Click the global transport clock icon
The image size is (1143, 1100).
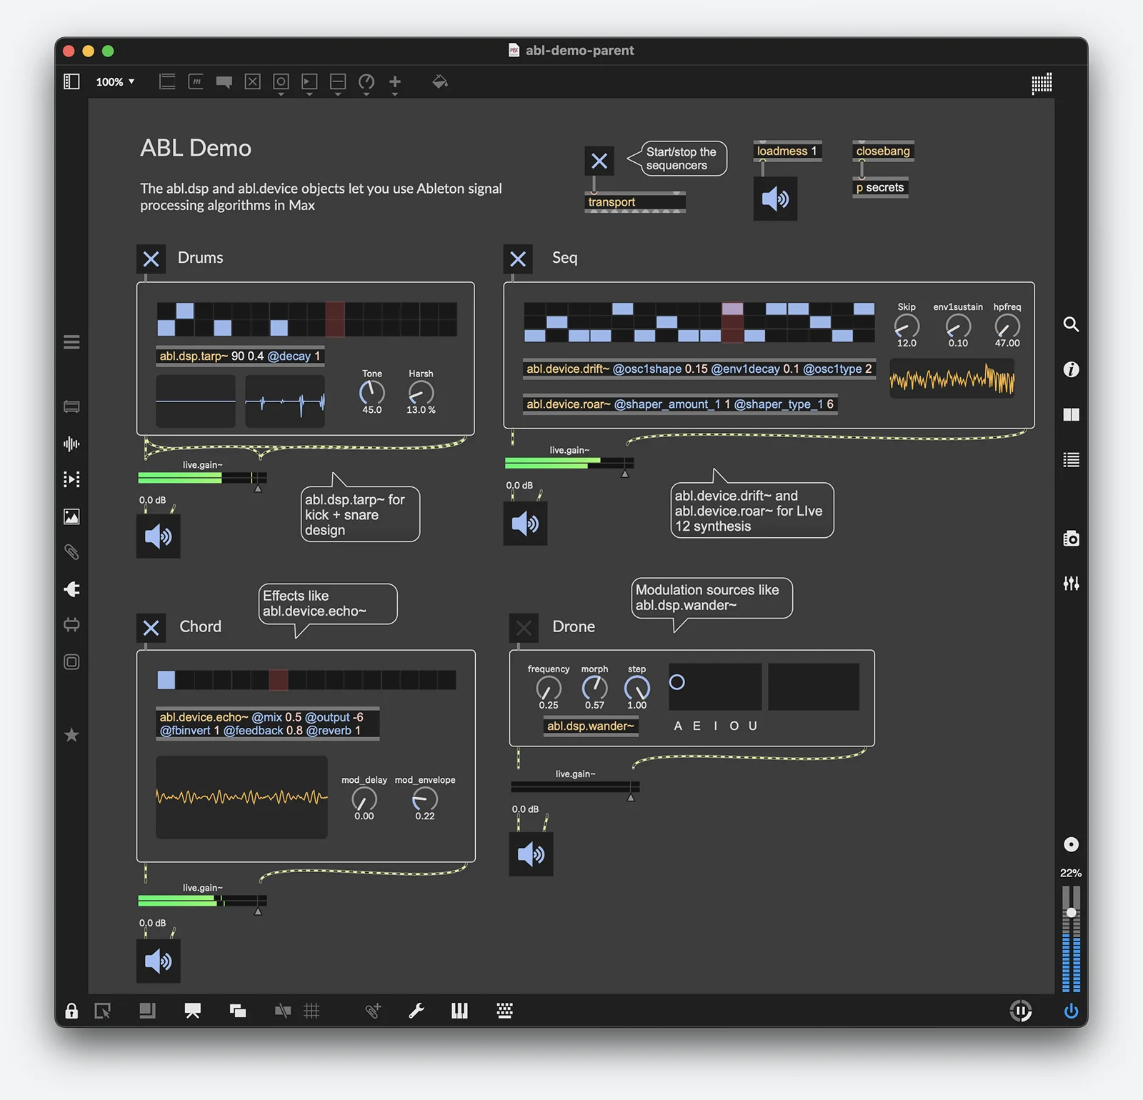[x=1021, y=1011]
